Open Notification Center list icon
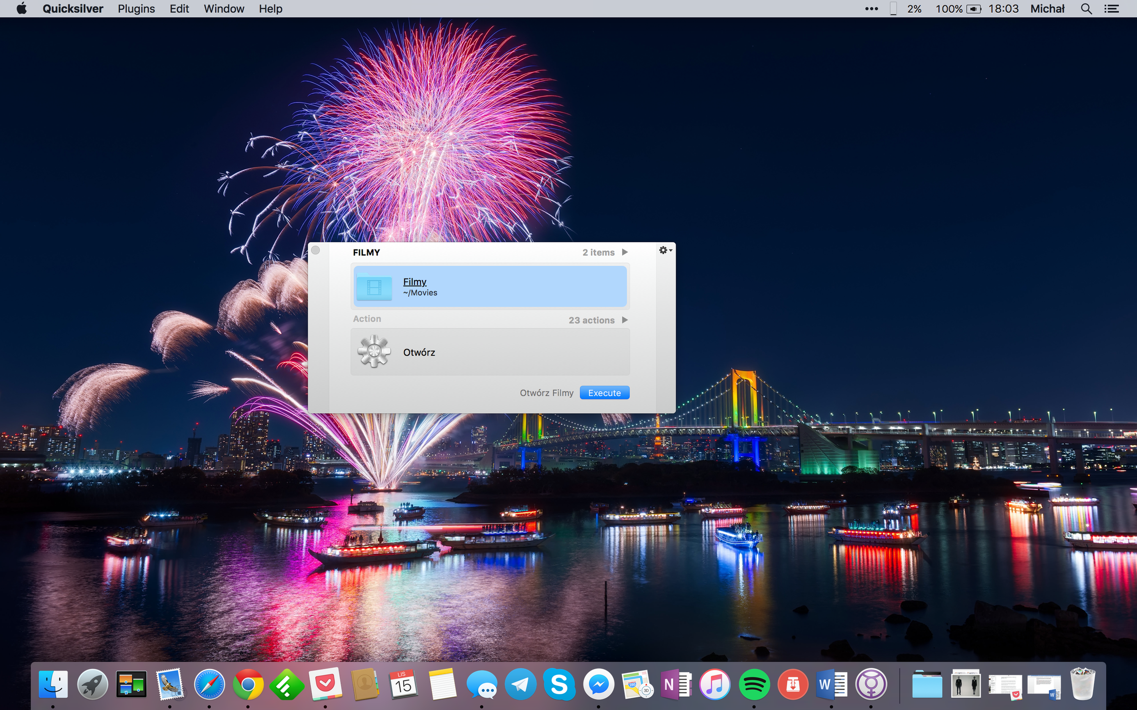 (x=1111, y=9)
